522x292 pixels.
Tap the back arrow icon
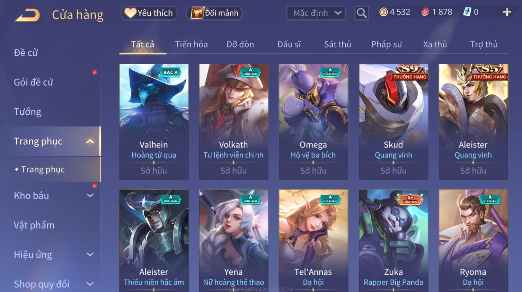point(27,15)
